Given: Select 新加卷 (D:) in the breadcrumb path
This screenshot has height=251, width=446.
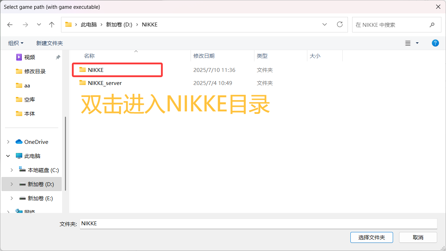Looking at the screenshot, I should pyautogui.click(x=119, y=25).
